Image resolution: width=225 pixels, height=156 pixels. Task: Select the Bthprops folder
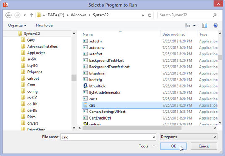pyautogui.click(x=34, y=72)
